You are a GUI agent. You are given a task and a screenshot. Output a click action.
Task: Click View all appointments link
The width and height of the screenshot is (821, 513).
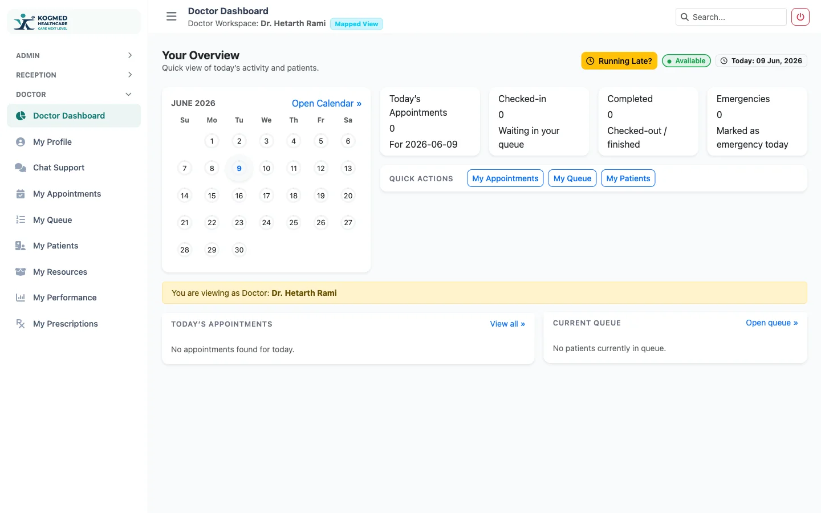[x=507, y=324]
